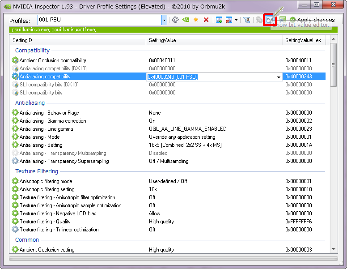Click the Texture Filtering group heading
The height and width of the screenshot is (269, 347).
[37, 171]
